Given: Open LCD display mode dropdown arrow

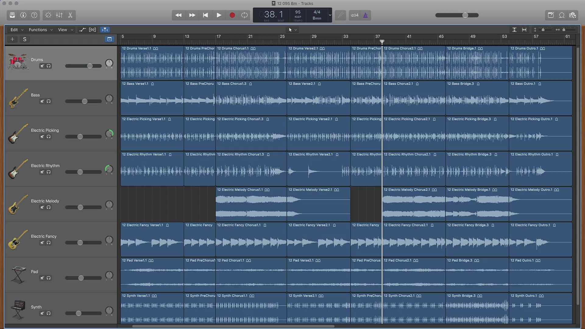Looking at the screenshot, I should [330, 15].
